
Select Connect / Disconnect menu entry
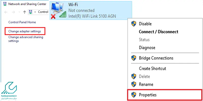point(158,32)
